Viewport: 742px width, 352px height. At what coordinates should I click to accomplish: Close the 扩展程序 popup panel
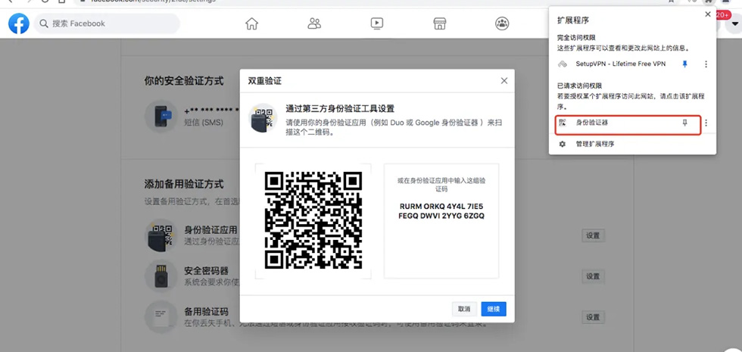(708, 14)
